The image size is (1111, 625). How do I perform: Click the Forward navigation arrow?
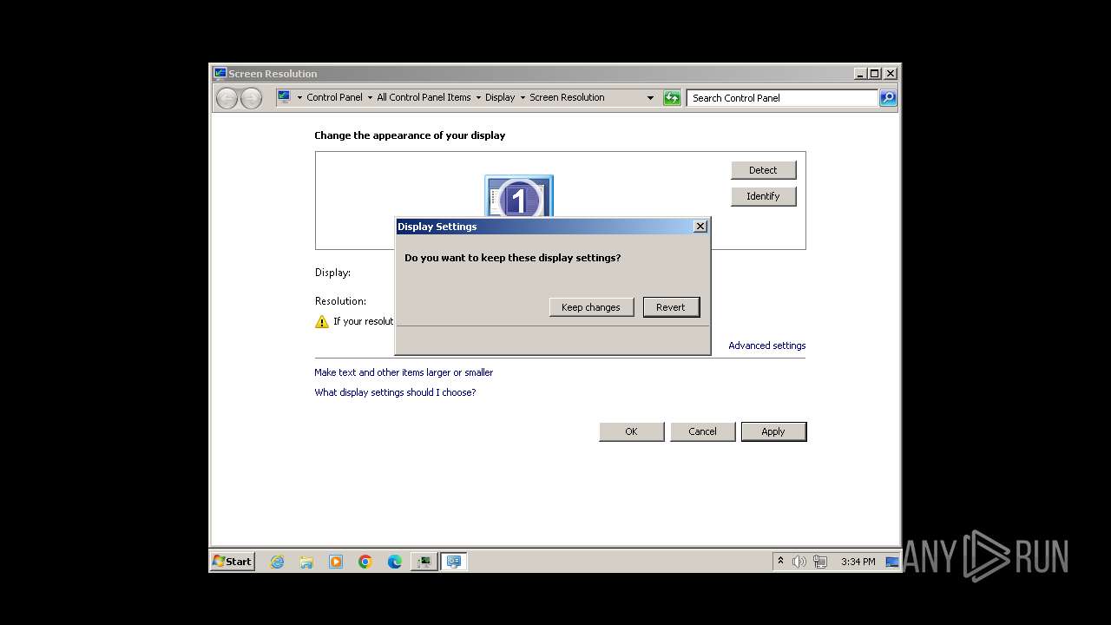click(251, 98)
